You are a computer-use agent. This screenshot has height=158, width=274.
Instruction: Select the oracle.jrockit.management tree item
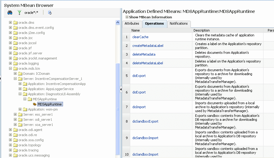tap(38, 58)
